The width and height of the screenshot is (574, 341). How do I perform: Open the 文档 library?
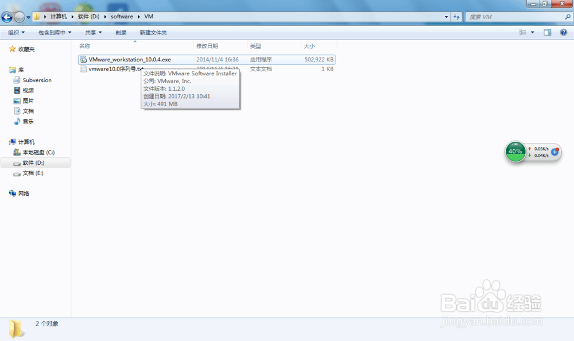[28, 111]
